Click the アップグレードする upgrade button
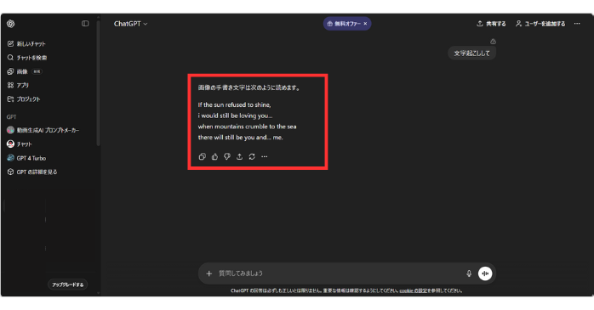 pyautogui.click(x=68, y=285)
